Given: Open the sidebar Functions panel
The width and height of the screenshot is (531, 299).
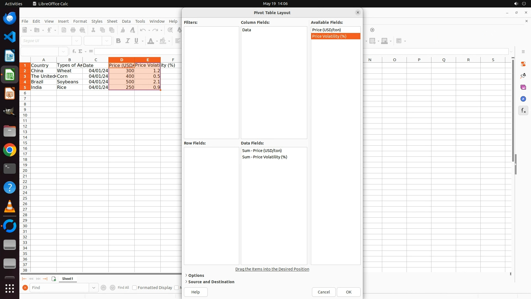Looking at the screenshot, I should click(x=523, y=111).
